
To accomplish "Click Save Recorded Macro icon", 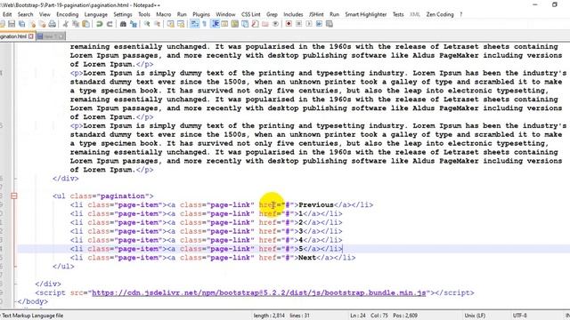I will pyautogui.click(x=329, y=24).
